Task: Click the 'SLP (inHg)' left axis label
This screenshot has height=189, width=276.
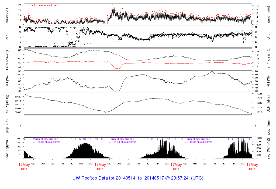Action: click(7, 104)
